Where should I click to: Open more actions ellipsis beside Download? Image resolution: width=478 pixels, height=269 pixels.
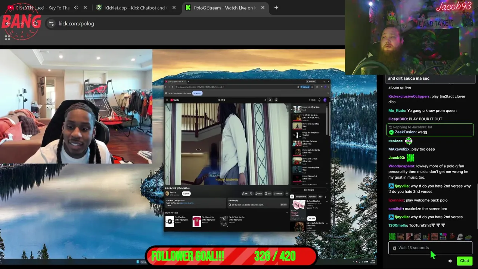287,194
